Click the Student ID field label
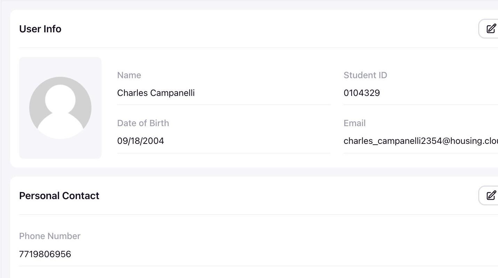Screen dimensions: 498x278 pos(365,75)
